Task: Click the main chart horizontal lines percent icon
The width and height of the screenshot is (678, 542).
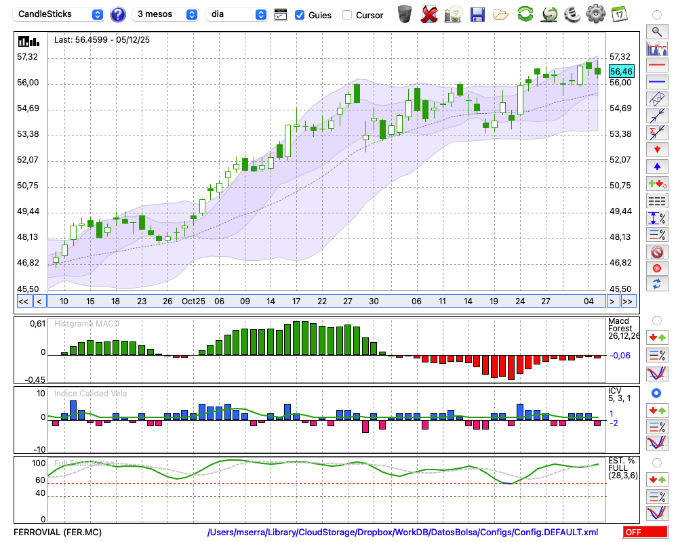Action: [657, 234]
